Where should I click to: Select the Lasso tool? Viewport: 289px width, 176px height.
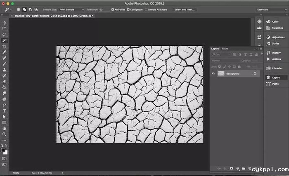[x=5, y=35]
